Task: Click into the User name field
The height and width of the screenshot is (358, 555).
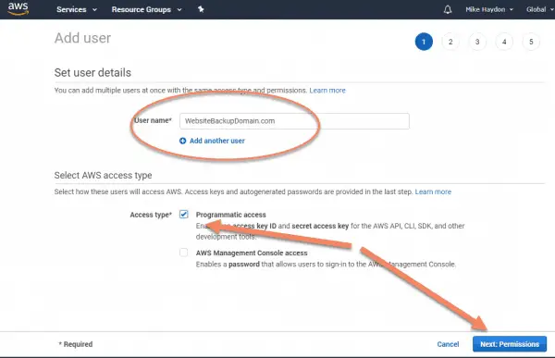Action: pyautogui.click(x=294, y=121)
